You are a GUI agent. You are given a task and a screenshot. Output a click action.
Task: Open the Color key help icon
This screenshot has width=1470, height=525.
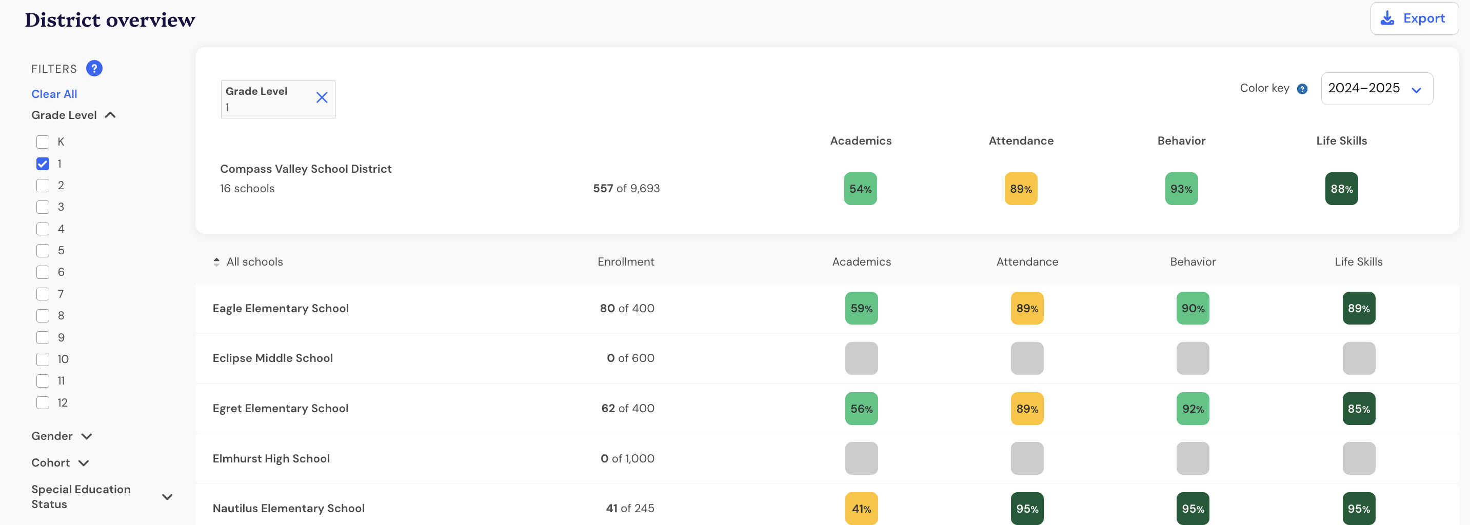tap(1302, 89)
